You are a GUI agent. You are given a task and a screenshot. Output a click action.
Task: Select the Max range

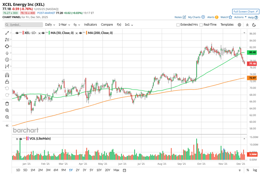[x=116, y=170]
